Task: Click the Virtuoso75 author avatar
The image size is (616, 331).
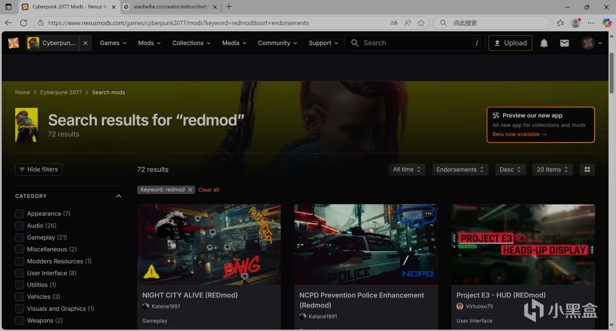Action: coord(460,306)
